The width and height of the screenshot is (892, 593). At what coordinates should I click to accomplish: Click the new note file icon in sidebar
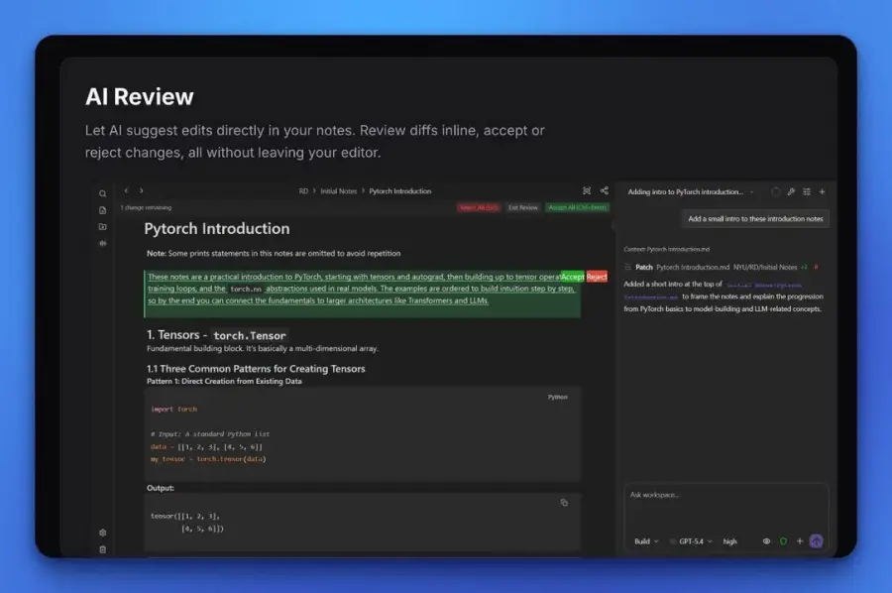point(102,210)
